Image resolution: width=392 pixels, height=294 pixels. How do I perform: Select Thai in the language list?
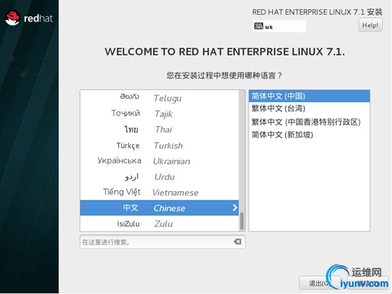tap(159, 129)
